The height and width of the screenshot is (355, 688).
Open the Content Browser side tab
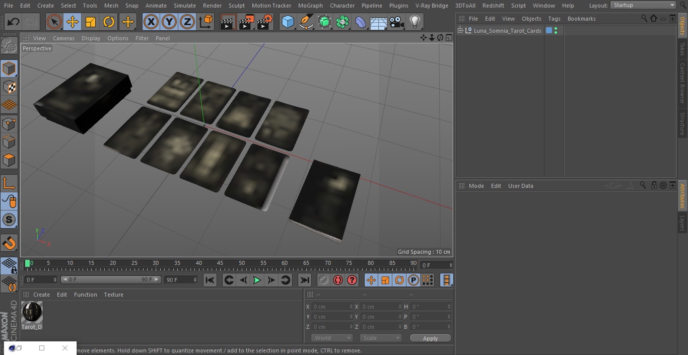[682, 83]
